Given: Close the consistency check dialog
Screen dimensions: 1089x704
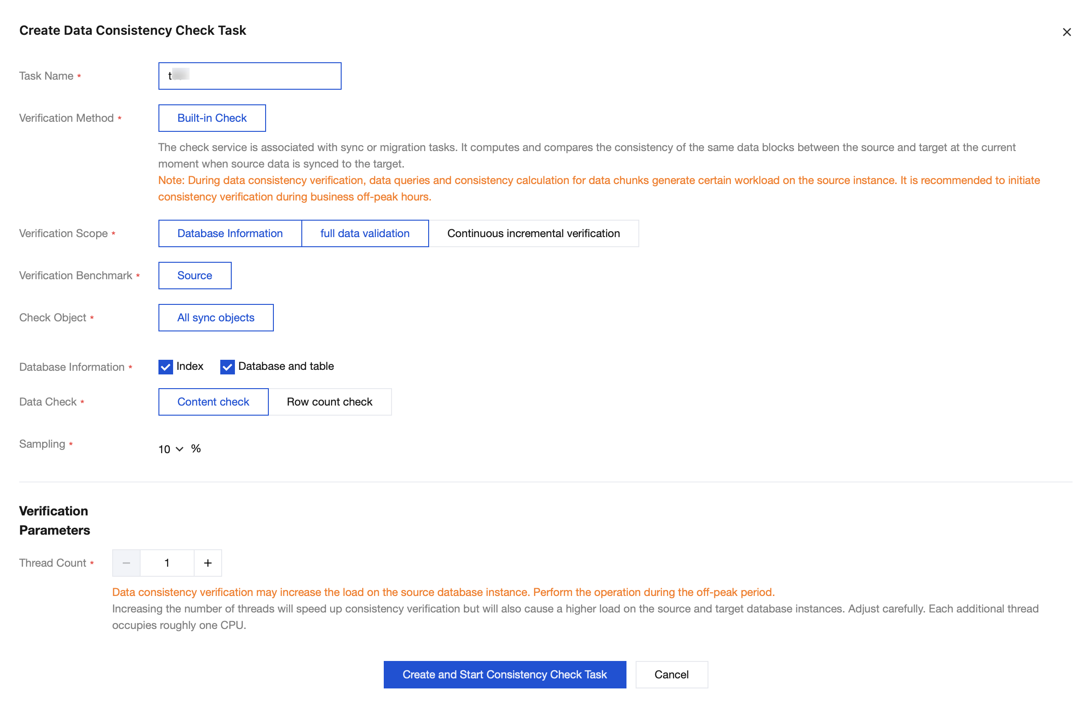Looking at the screenshot, I should tap(1067, 32).
